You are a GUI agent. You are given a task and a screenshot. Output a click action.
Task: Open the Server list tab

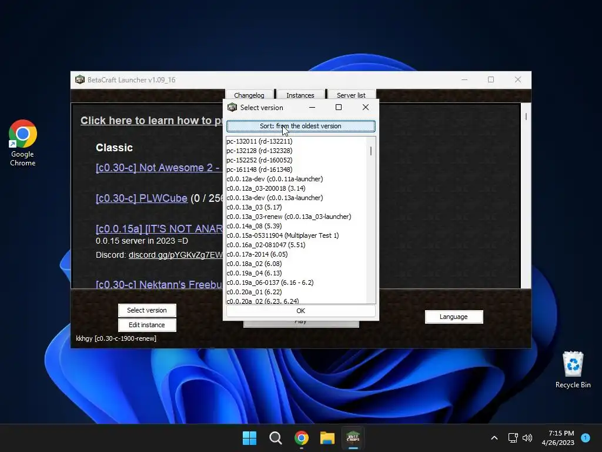[x=352, y=95]
